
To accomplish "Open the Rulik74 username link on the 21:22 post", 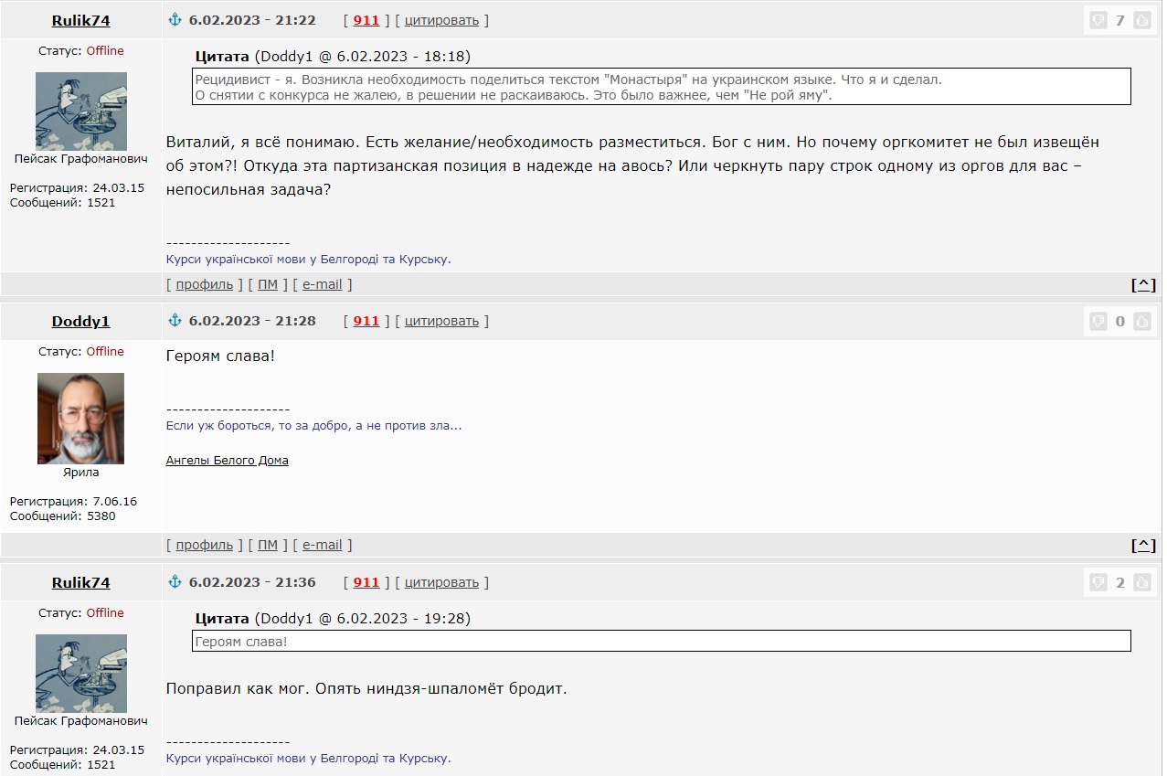I will click(x=80, y=20).
